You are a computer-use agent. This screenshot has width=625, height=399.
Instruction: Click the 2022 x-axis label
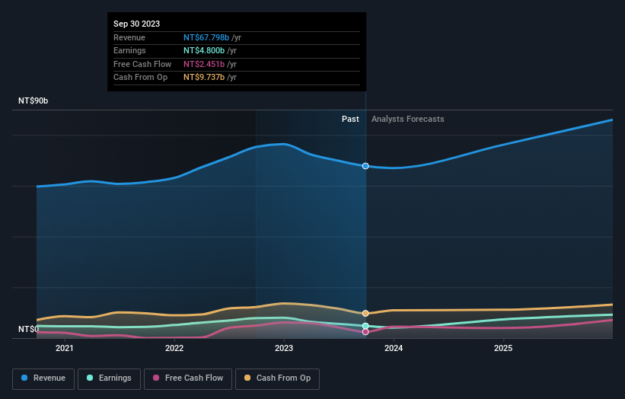click(174, 349)
